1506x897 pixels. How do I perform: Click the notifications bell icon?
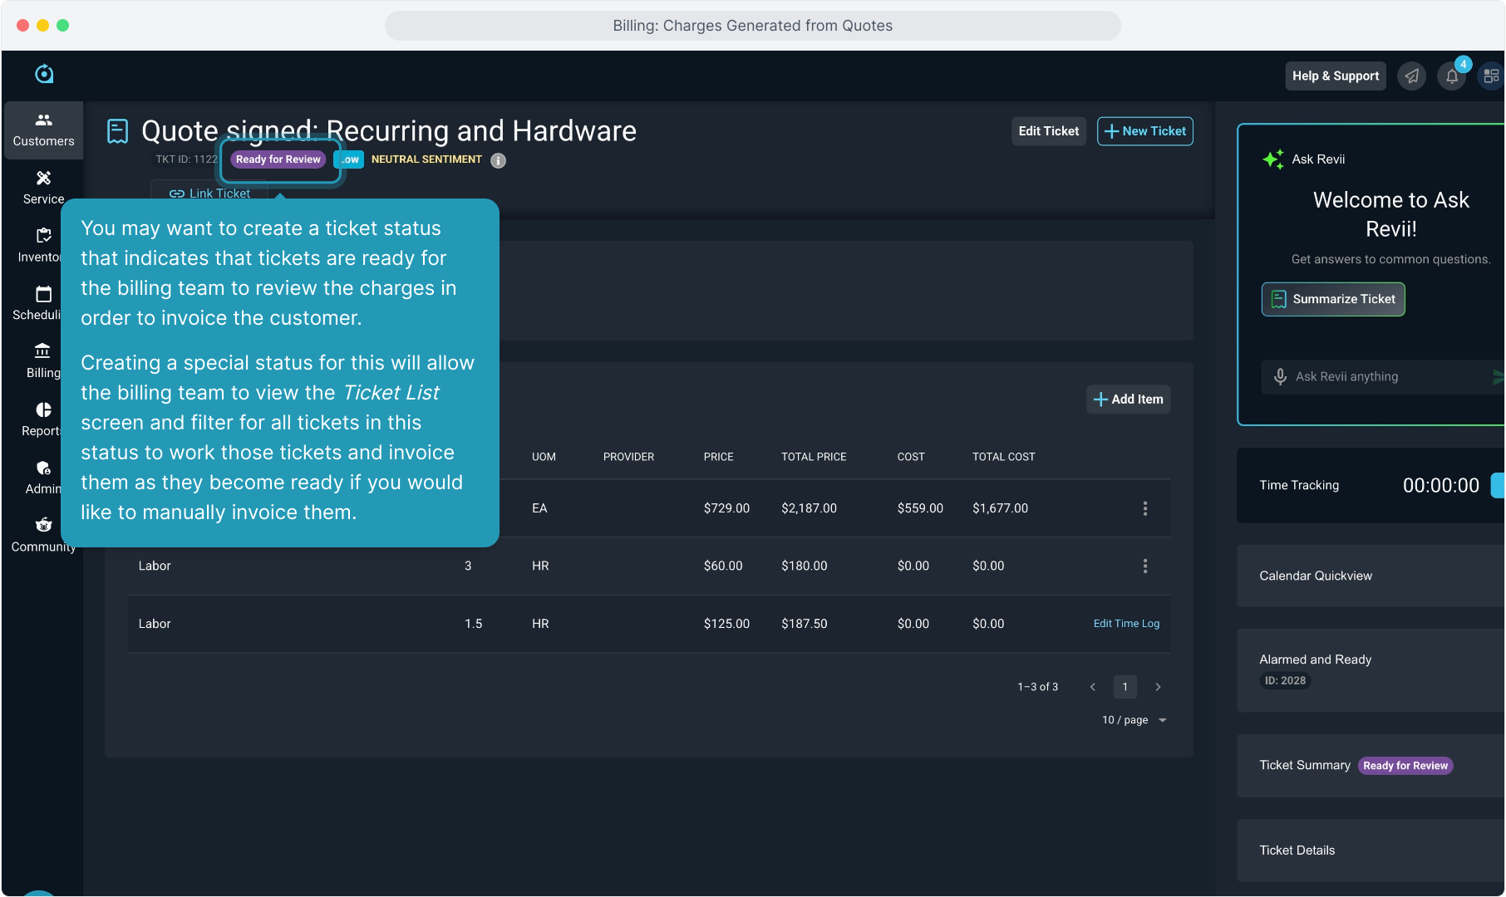1451,76
